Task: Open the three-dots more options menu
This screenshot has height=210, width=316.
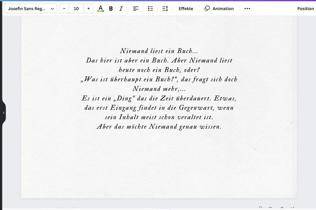Action: pos(247,9)
